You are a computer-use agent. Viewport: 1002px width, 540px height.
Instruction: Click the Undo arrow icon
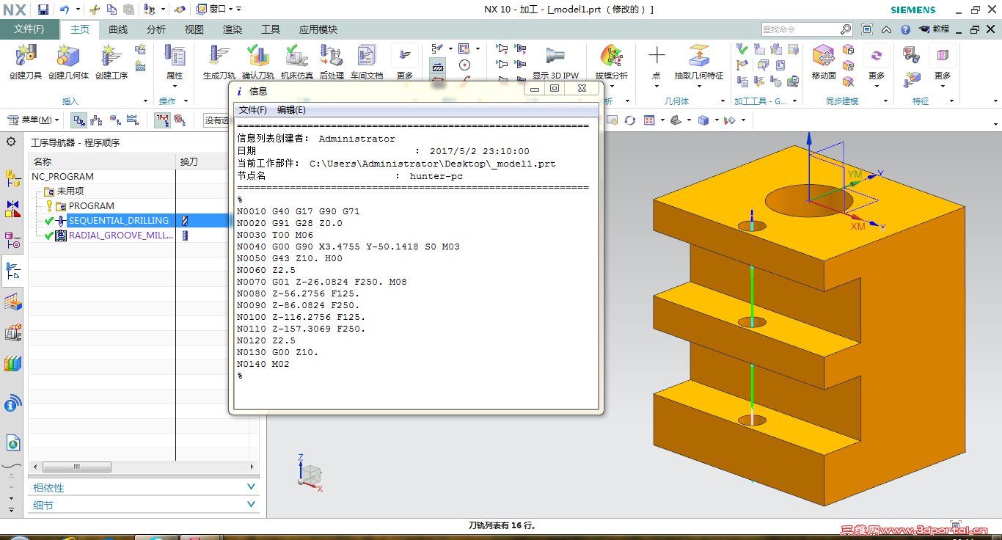(x=64, y=10)
